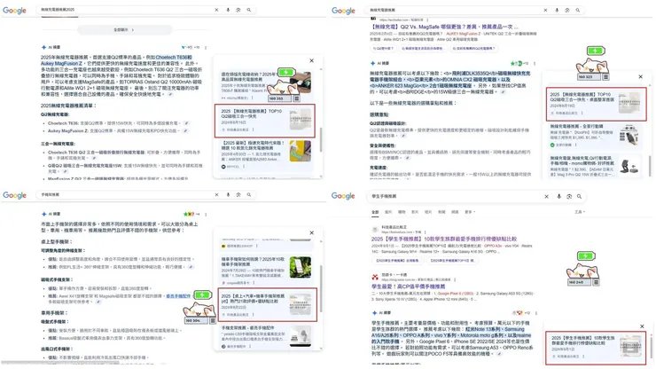Click magnifier search icon in 學生手機推薦 window
Viewport: 656px width, 369px height.
(579, 196)
